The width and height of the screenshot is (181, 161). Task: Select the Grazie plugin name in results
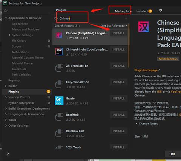(x=70, y=98)
